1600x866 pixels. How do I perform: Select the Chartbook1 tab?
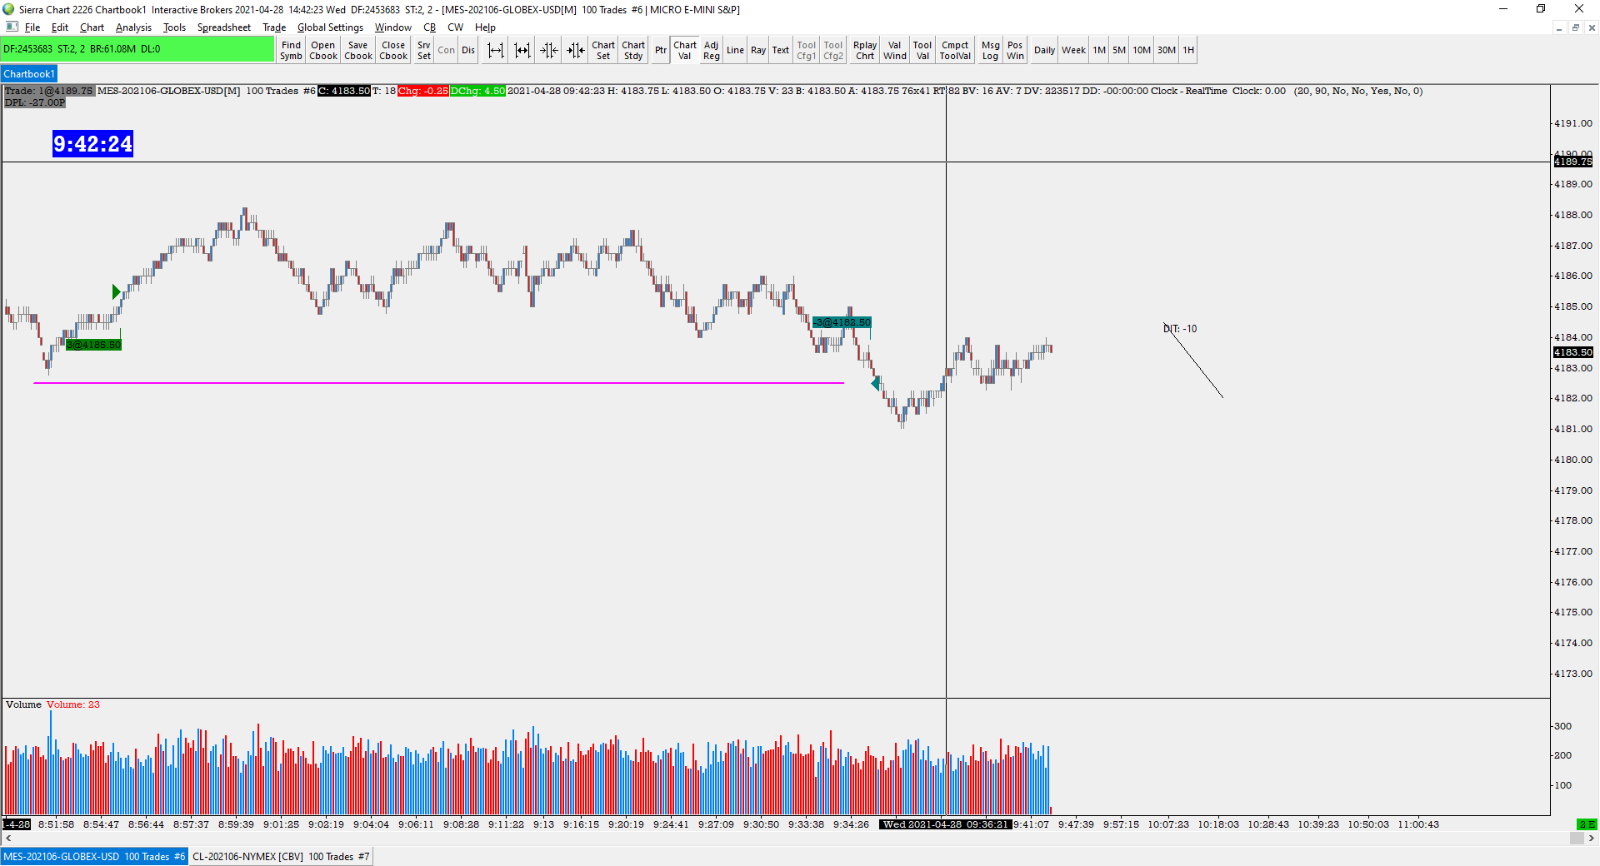[x=29, y=74]
